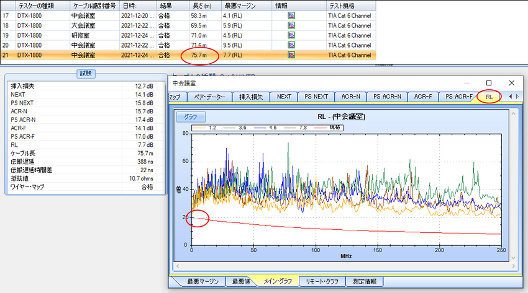This screenshot has width=528, height=293.
Task: Switch to the PS ACR-N tab
Action: pos(387,97)
